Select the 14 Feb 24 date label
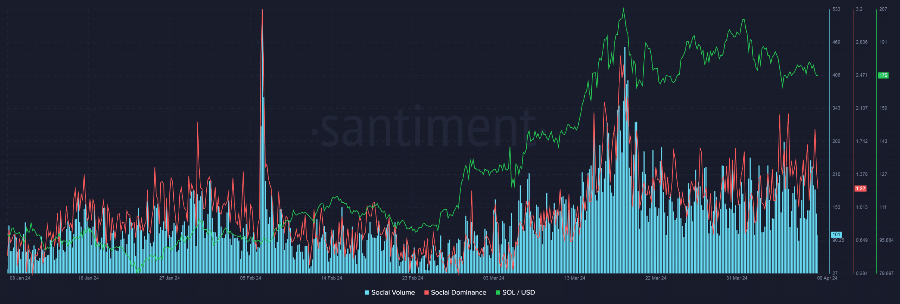The image size is (900, 304). 332,278
